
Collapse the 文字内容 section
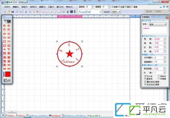click(143, 21)
